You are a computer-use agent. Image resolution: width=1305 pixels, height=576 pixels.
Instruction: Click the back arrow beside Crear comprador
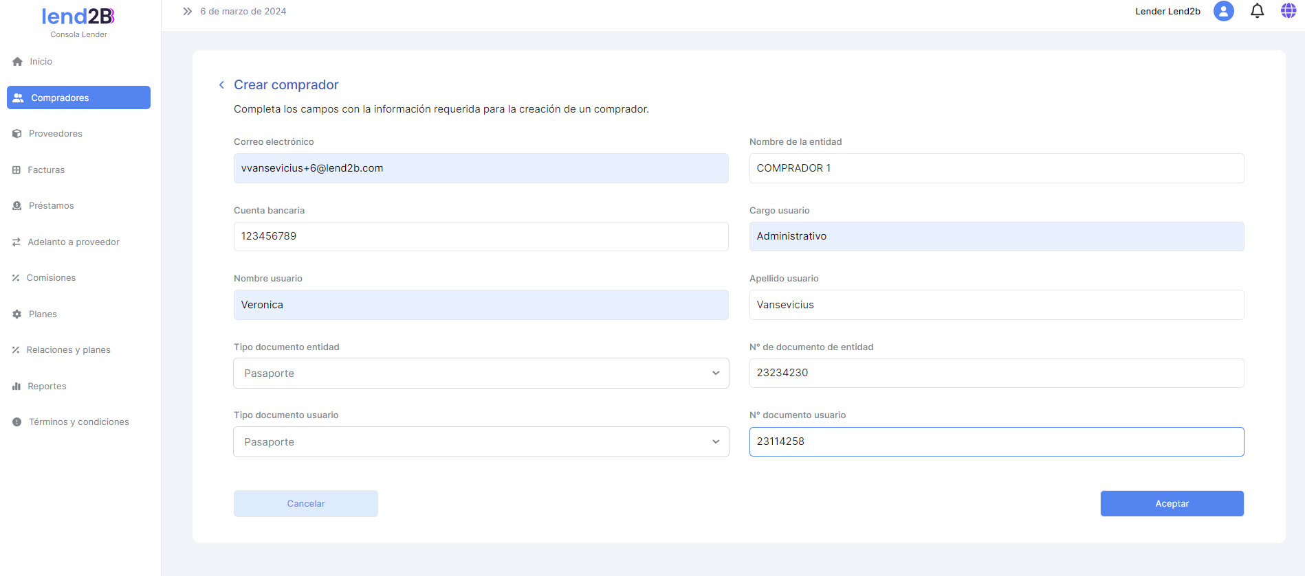(221, 85)
